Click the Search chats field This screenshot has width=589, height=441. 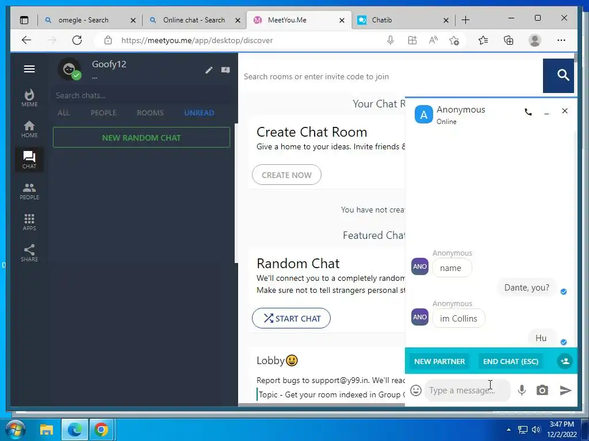coord(141,96)
